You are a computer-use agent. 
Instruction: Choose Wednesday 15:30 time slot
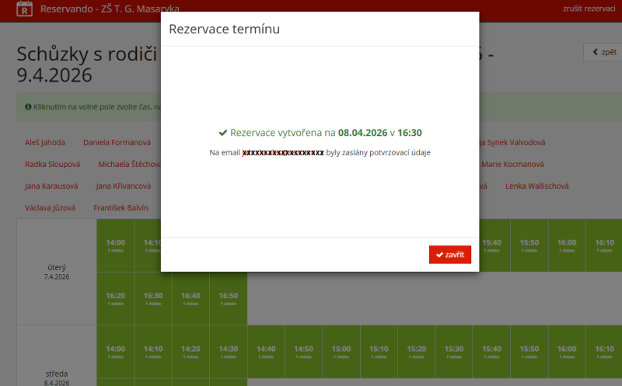click(x=454, y=352)
